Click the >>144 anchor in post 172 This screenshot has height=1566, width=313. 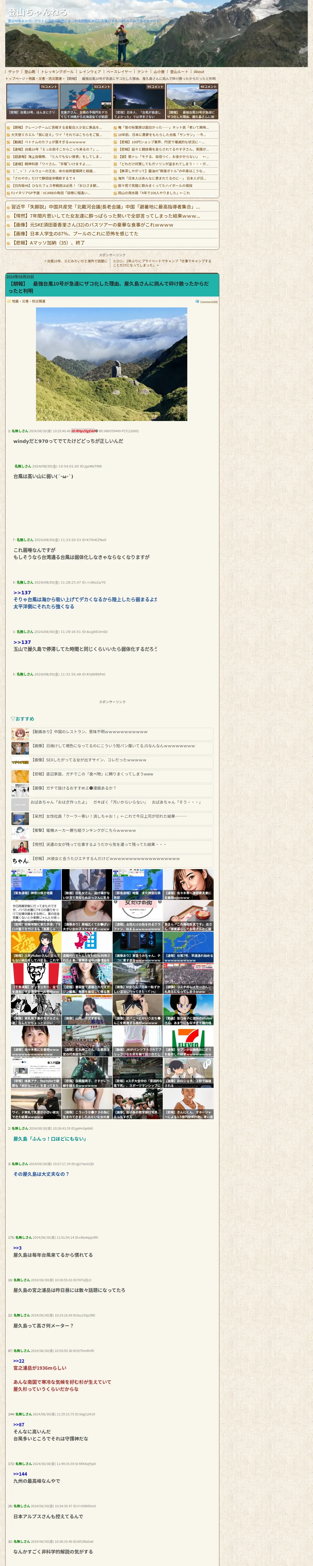click(20, 1474)
